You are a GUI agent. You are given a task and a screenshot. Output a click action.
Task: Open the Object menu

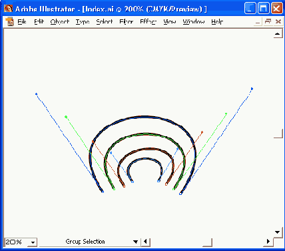click(x=60, y=22)
